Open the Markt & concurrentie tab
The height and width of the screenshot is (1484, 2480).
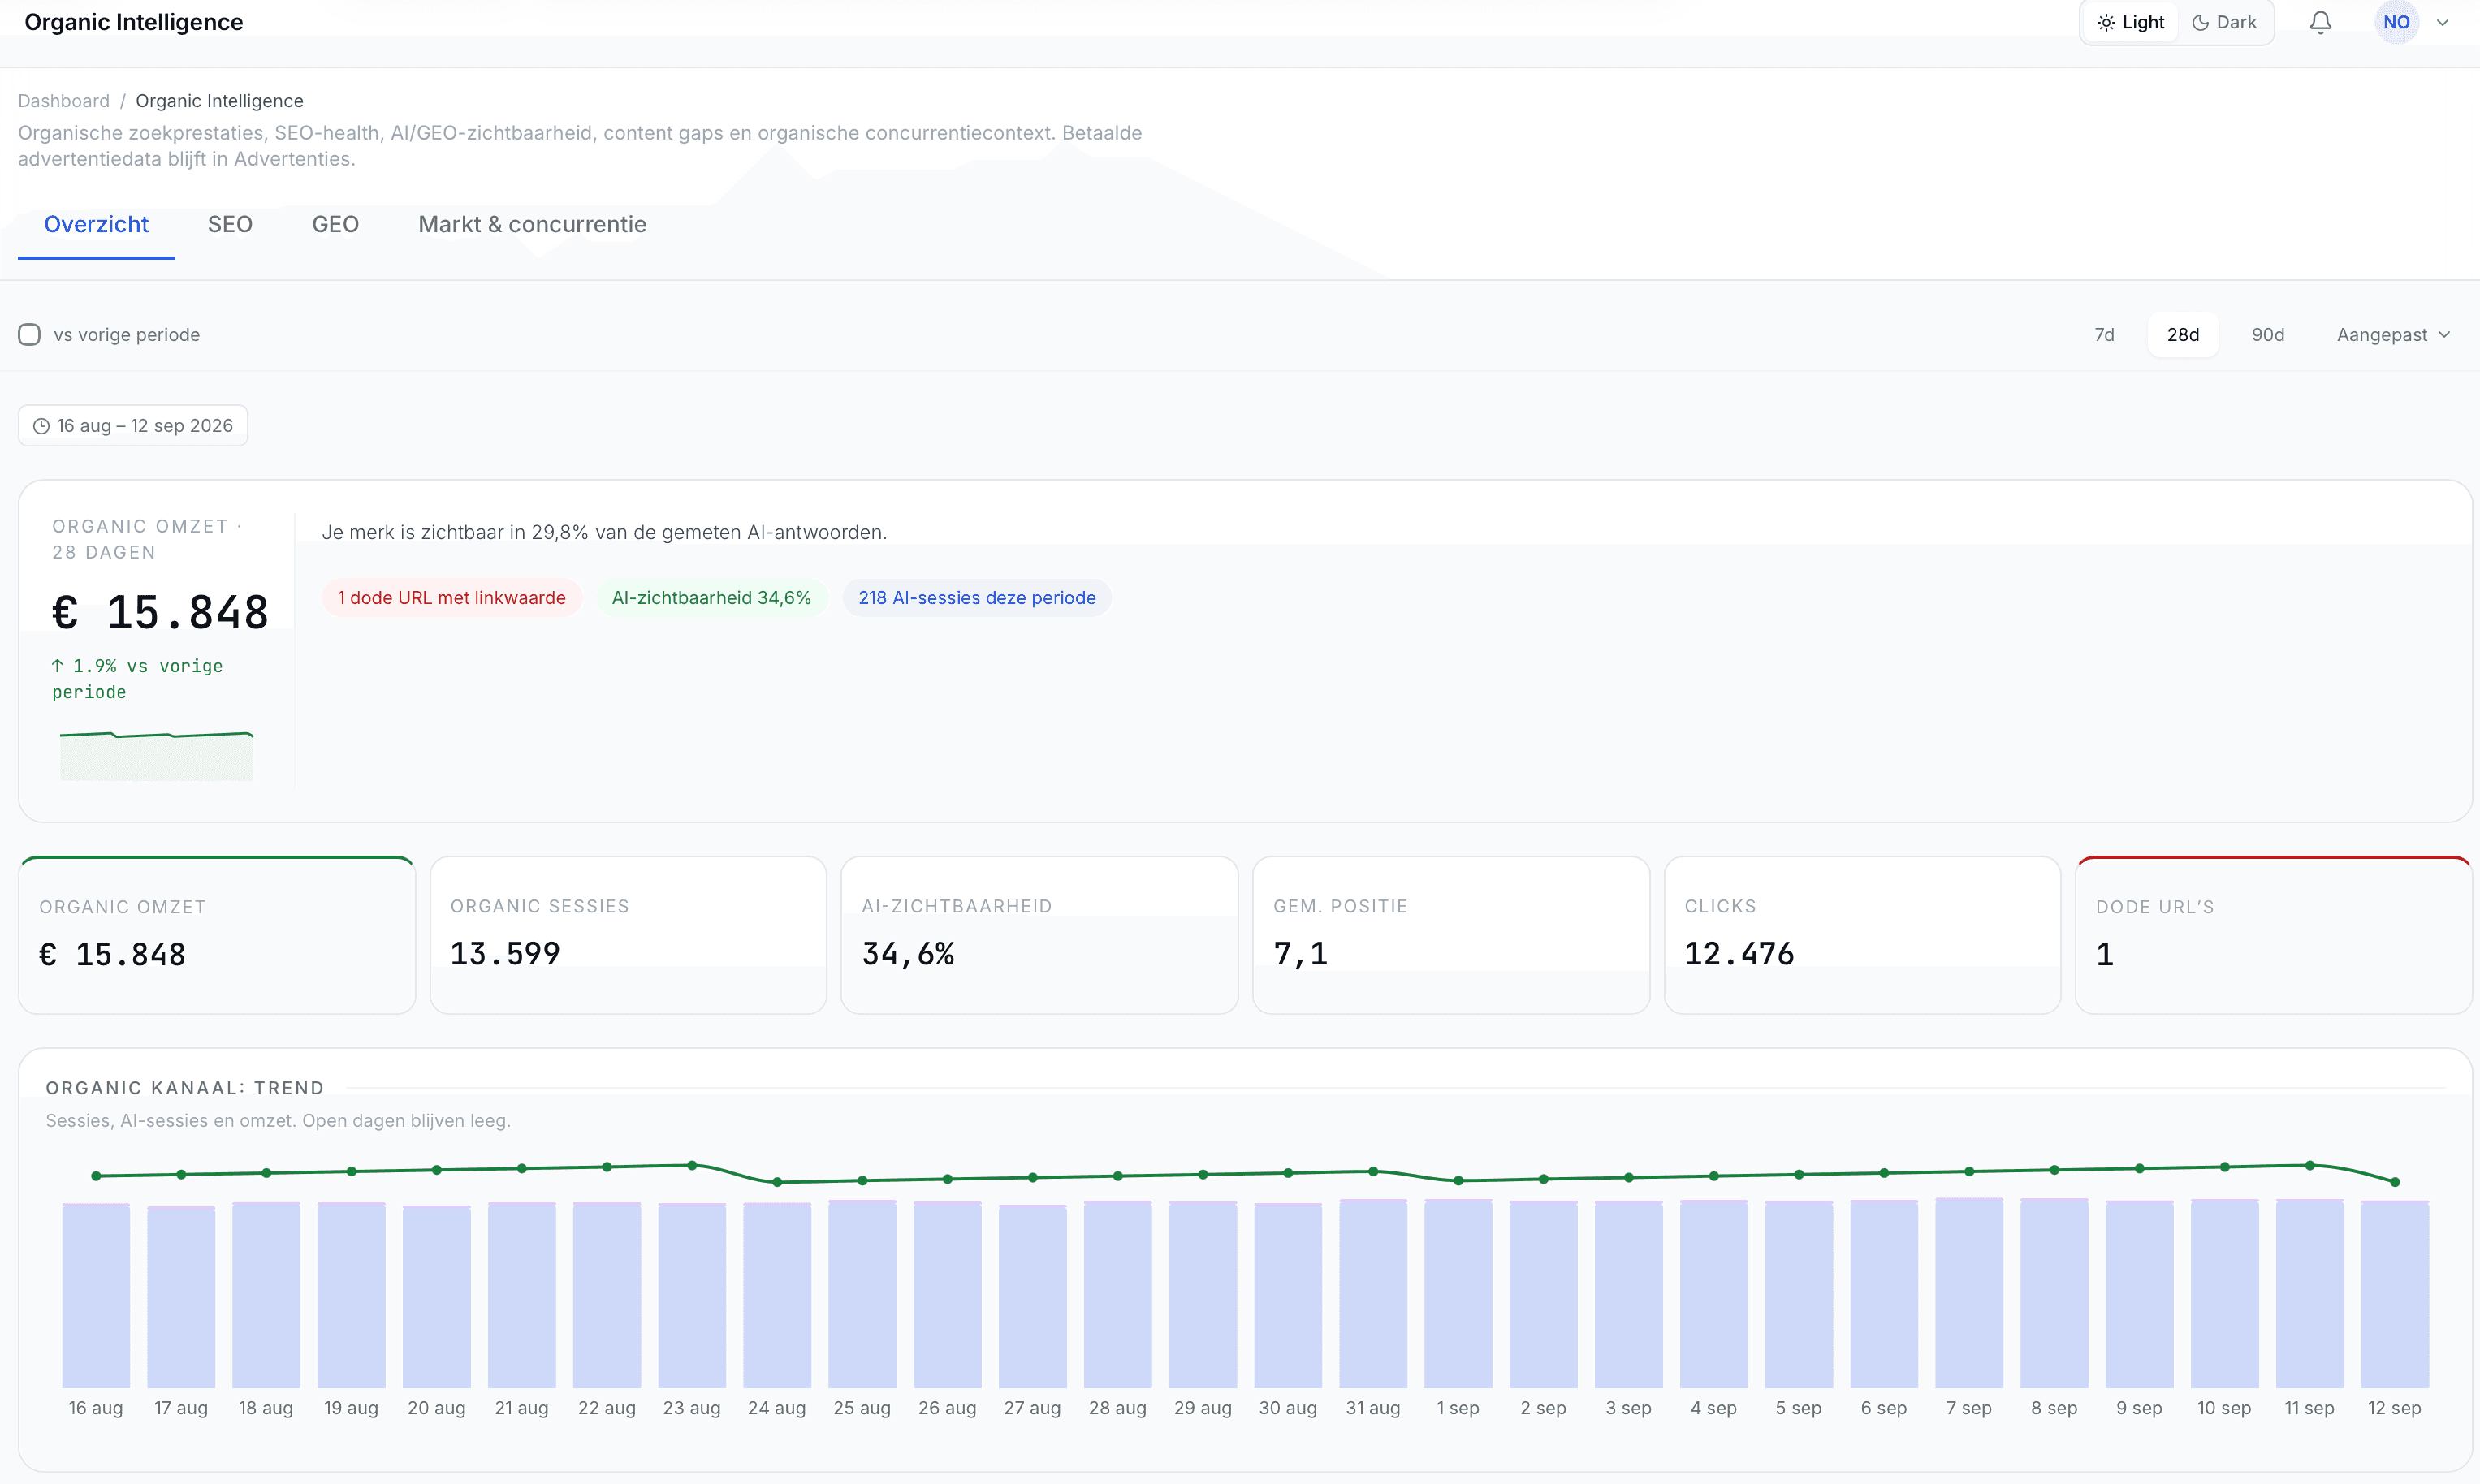(532, 225)
